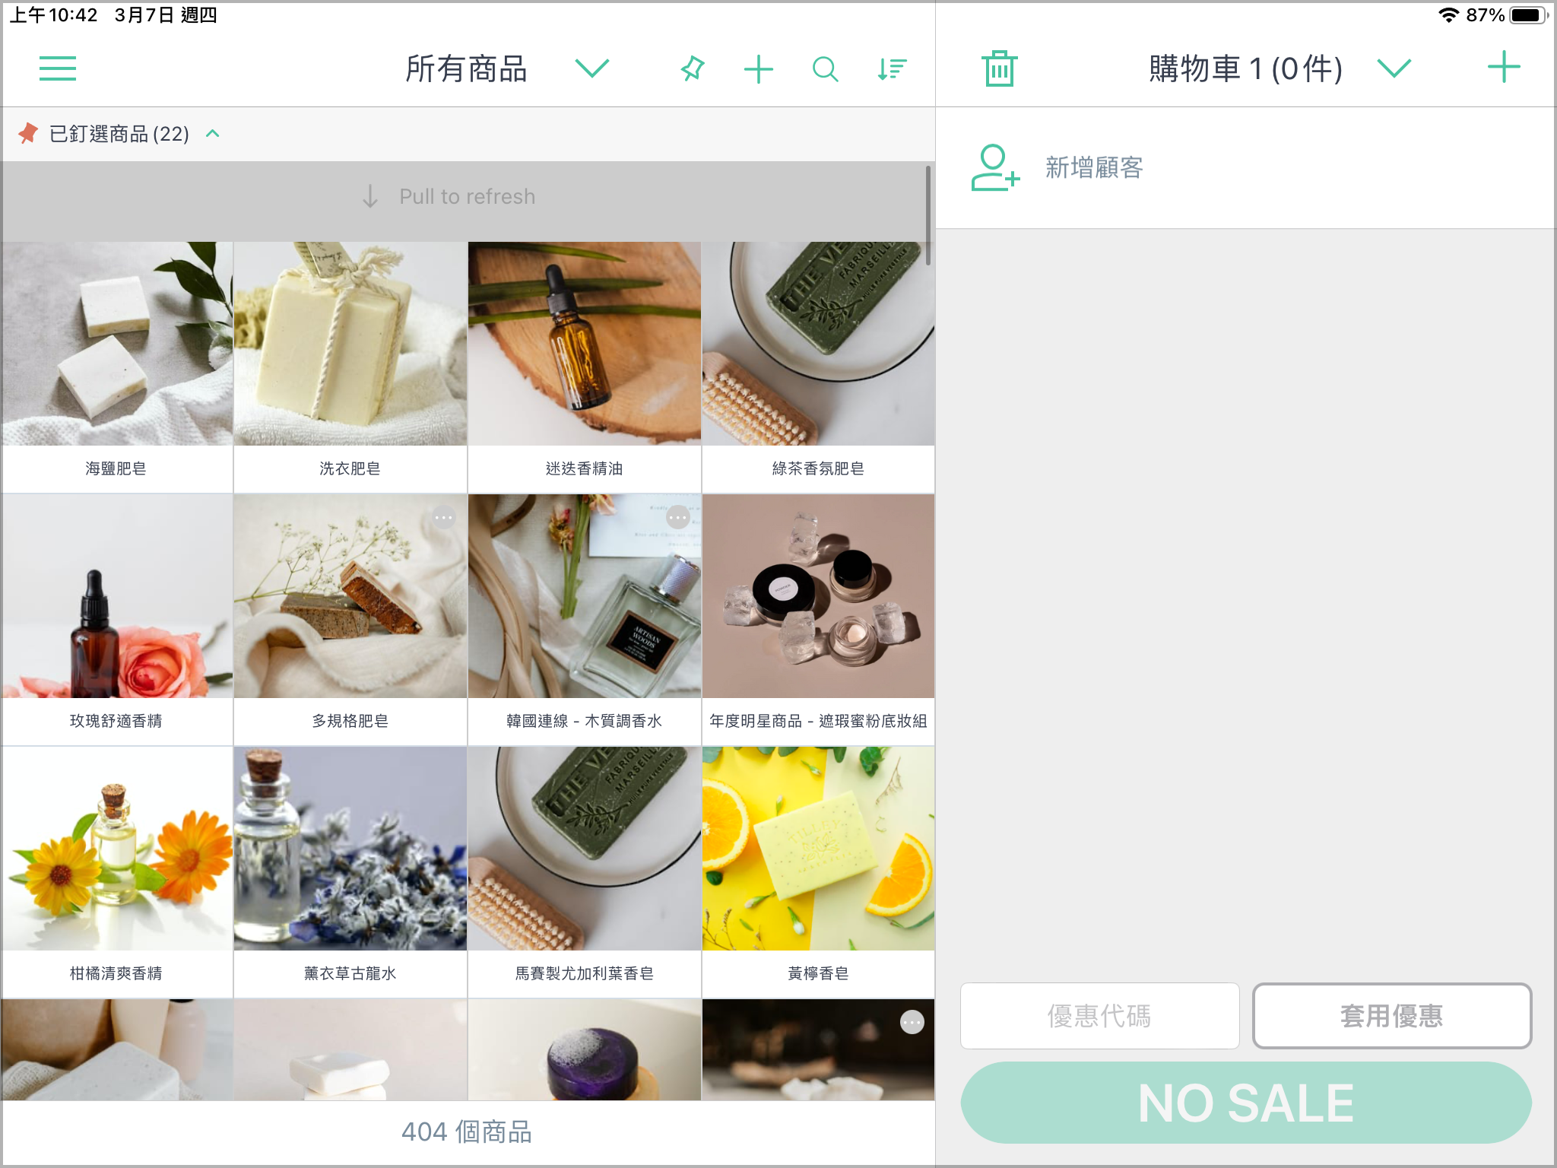The image size is (1557, 1168).
Task: Open the hamburger side menu
Action: pos(58,68)
